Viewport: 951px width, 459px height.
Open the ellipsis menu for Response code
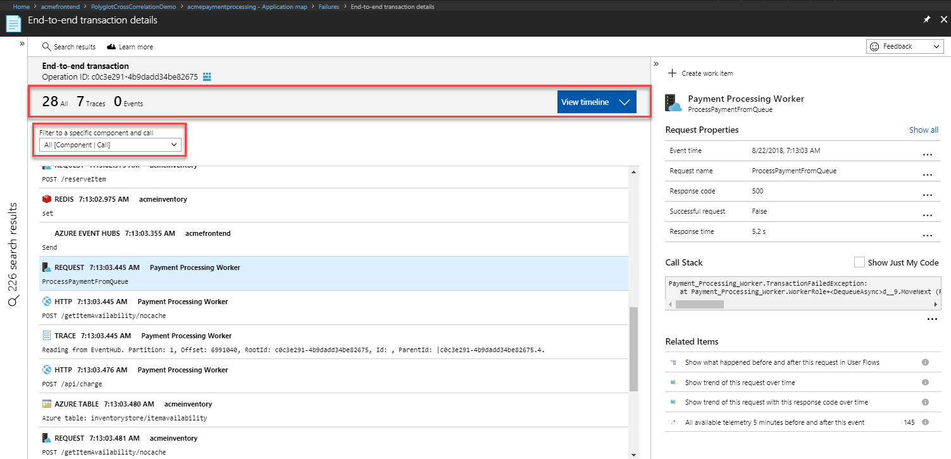pos(928,195)
